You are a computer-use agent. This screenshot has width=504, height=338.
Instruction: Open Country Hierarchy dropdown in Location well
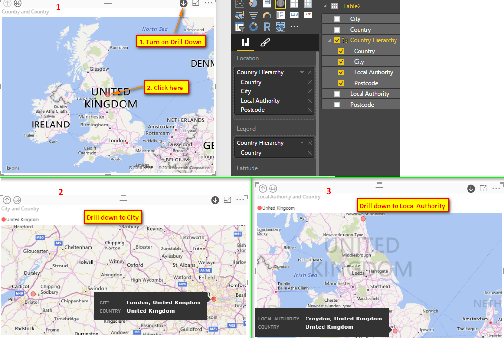(x=302, y=72)
